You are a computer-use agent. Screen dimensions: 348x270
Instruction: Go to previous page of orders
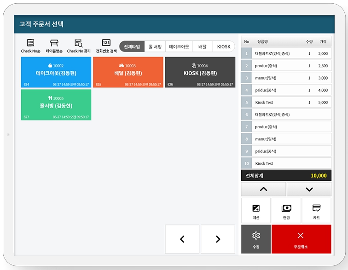pyautogui.click(x=182, y=239)
